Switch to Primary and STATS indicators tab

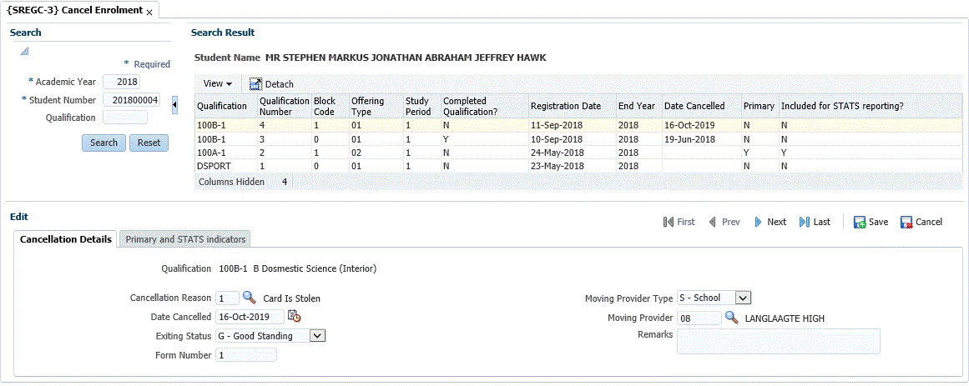click(x=185, y=239)
